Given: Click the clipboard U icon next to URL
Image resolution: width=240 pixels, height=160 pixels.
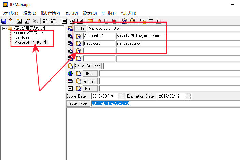Looking at the screenshot, I should click(x=79, y=73).
